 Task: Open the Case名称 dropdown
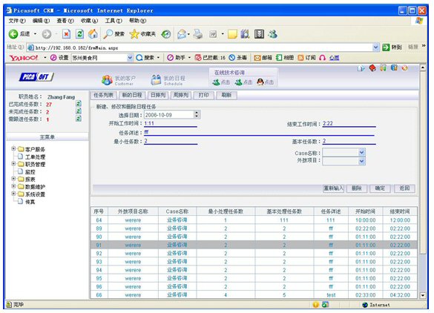point(361,153)
